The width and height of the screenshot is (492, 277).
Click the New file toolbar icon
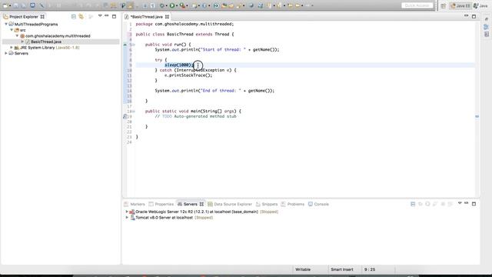tap(5, 5)
